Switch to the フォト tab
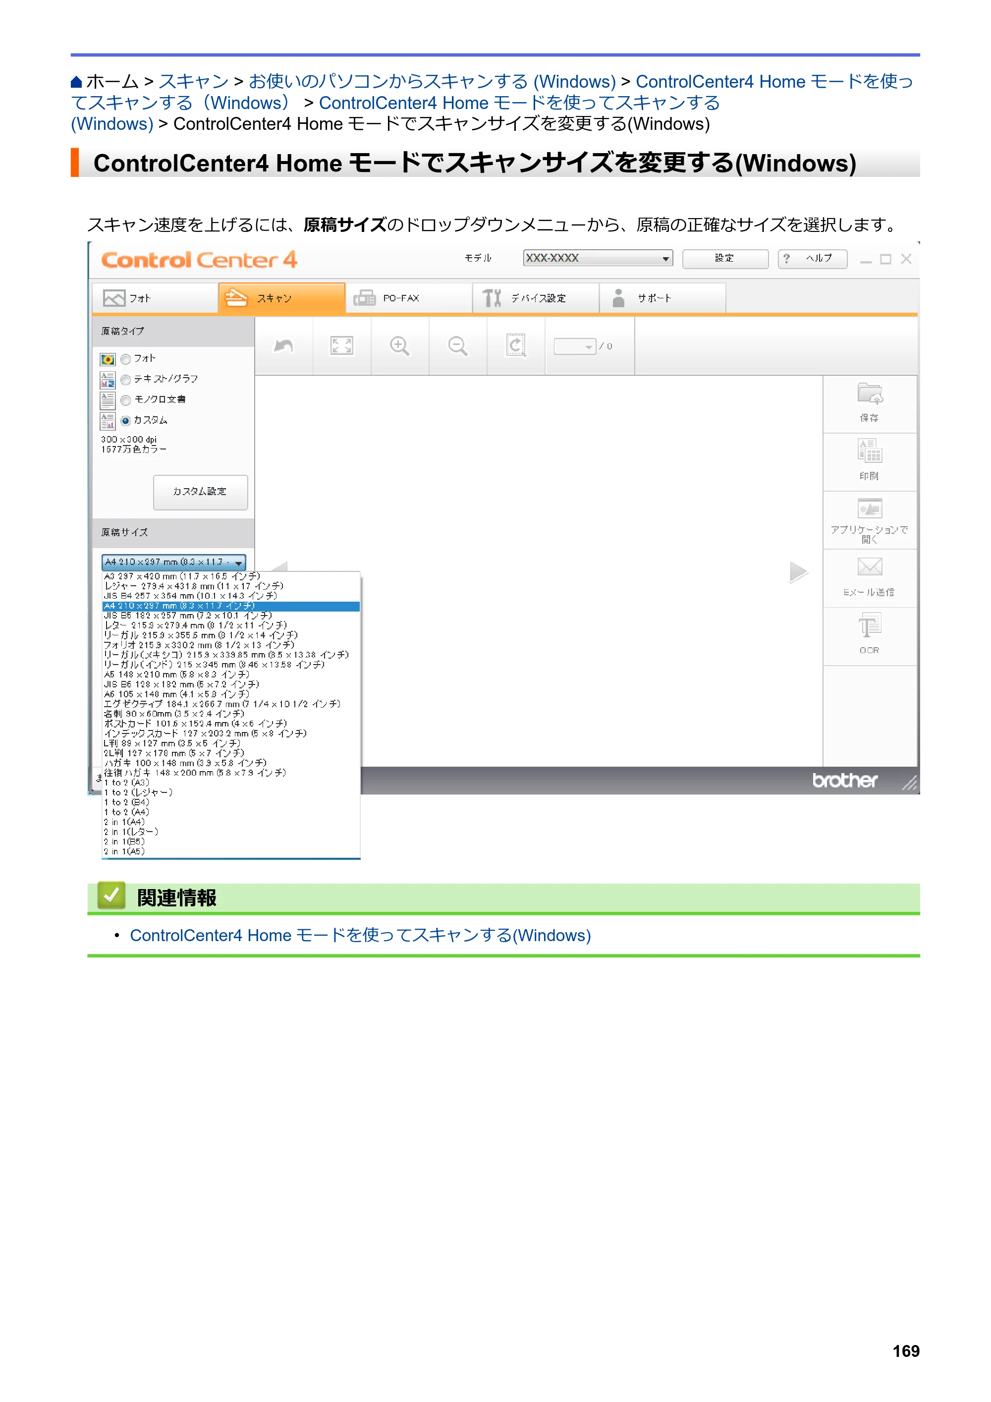Viewport: 991px width, 1402px height. [x=155, y=298]
